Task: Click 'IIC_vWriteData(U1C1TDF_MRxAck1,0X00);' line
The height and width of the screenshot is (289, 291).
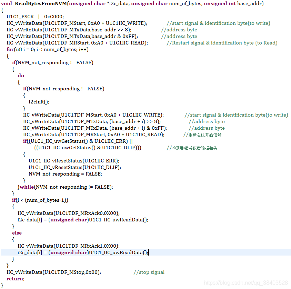Action: tap(69, 246)
